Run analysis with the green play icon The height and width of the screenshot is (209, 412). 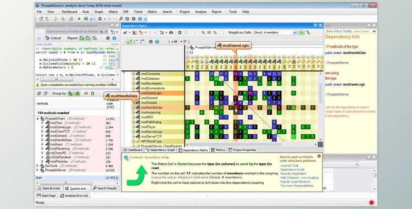(x=79, y=19)
